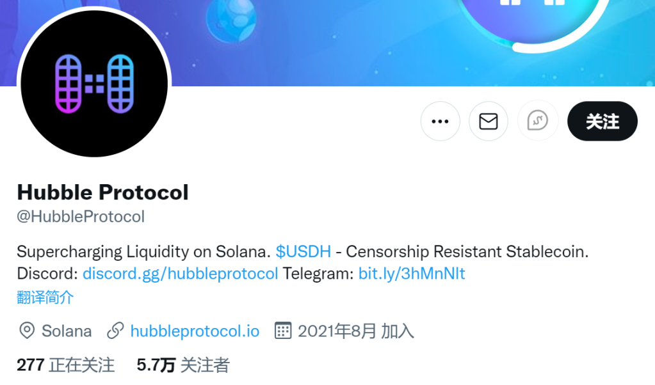This screenshot has width=655, height=385.
Task: Open the $USDH cashtag link
Action: coord(303,251)
